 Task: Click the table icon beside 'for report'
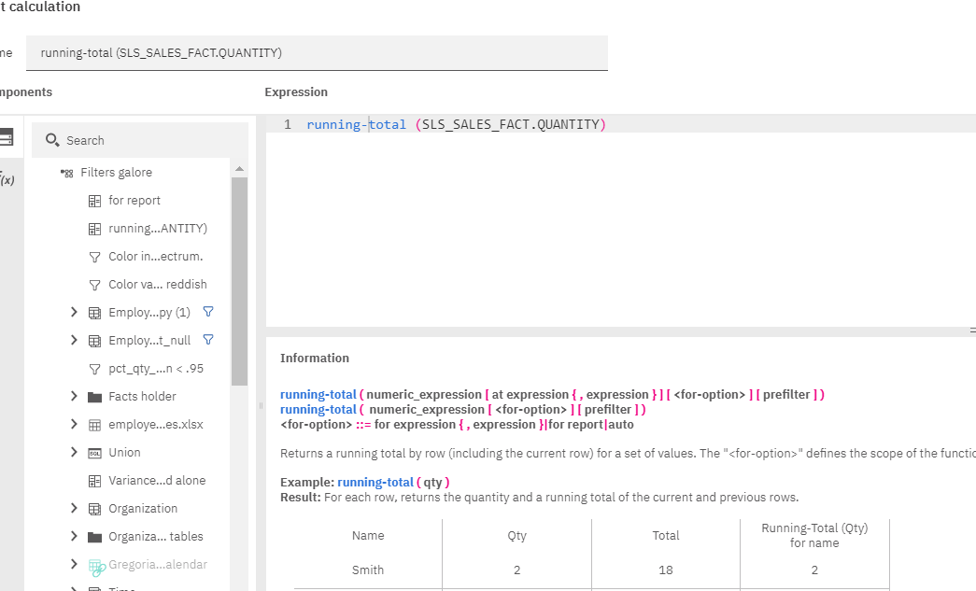pos(94,201)
